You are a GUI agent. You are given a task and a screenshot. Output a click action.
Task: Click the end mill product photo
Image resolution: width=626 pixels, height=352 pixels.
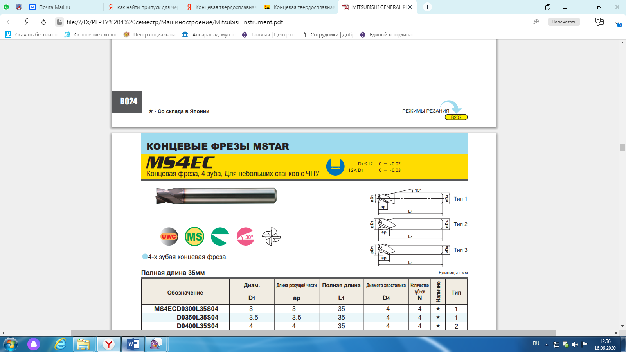[x=216, y=196]
